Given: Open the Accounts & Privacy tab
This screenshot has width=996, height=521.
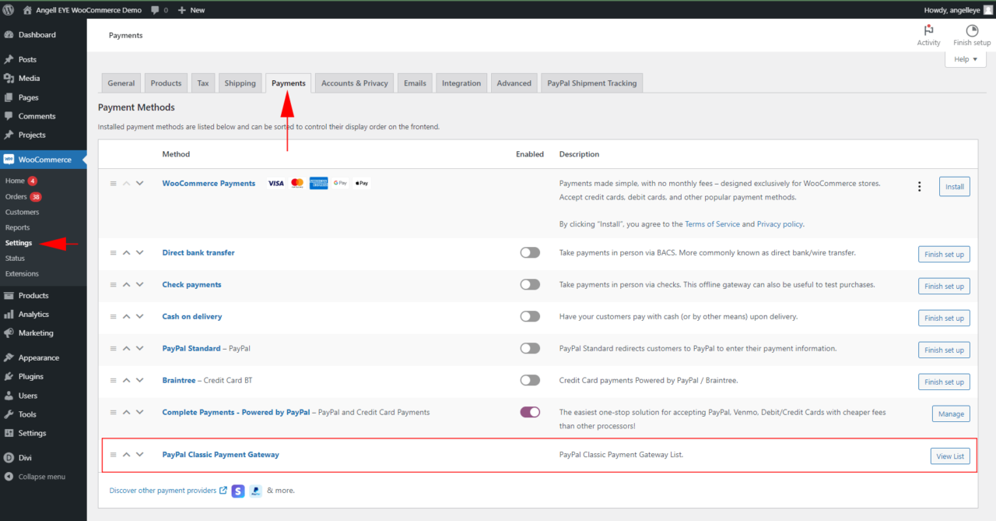Looking at the screenshot, I should (x=354, y=83).
